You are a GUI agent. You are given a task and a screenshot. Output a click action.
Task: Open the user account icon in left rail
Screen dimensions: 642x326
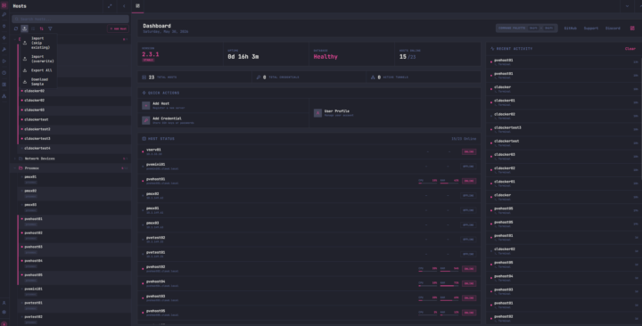pos(4,303)
